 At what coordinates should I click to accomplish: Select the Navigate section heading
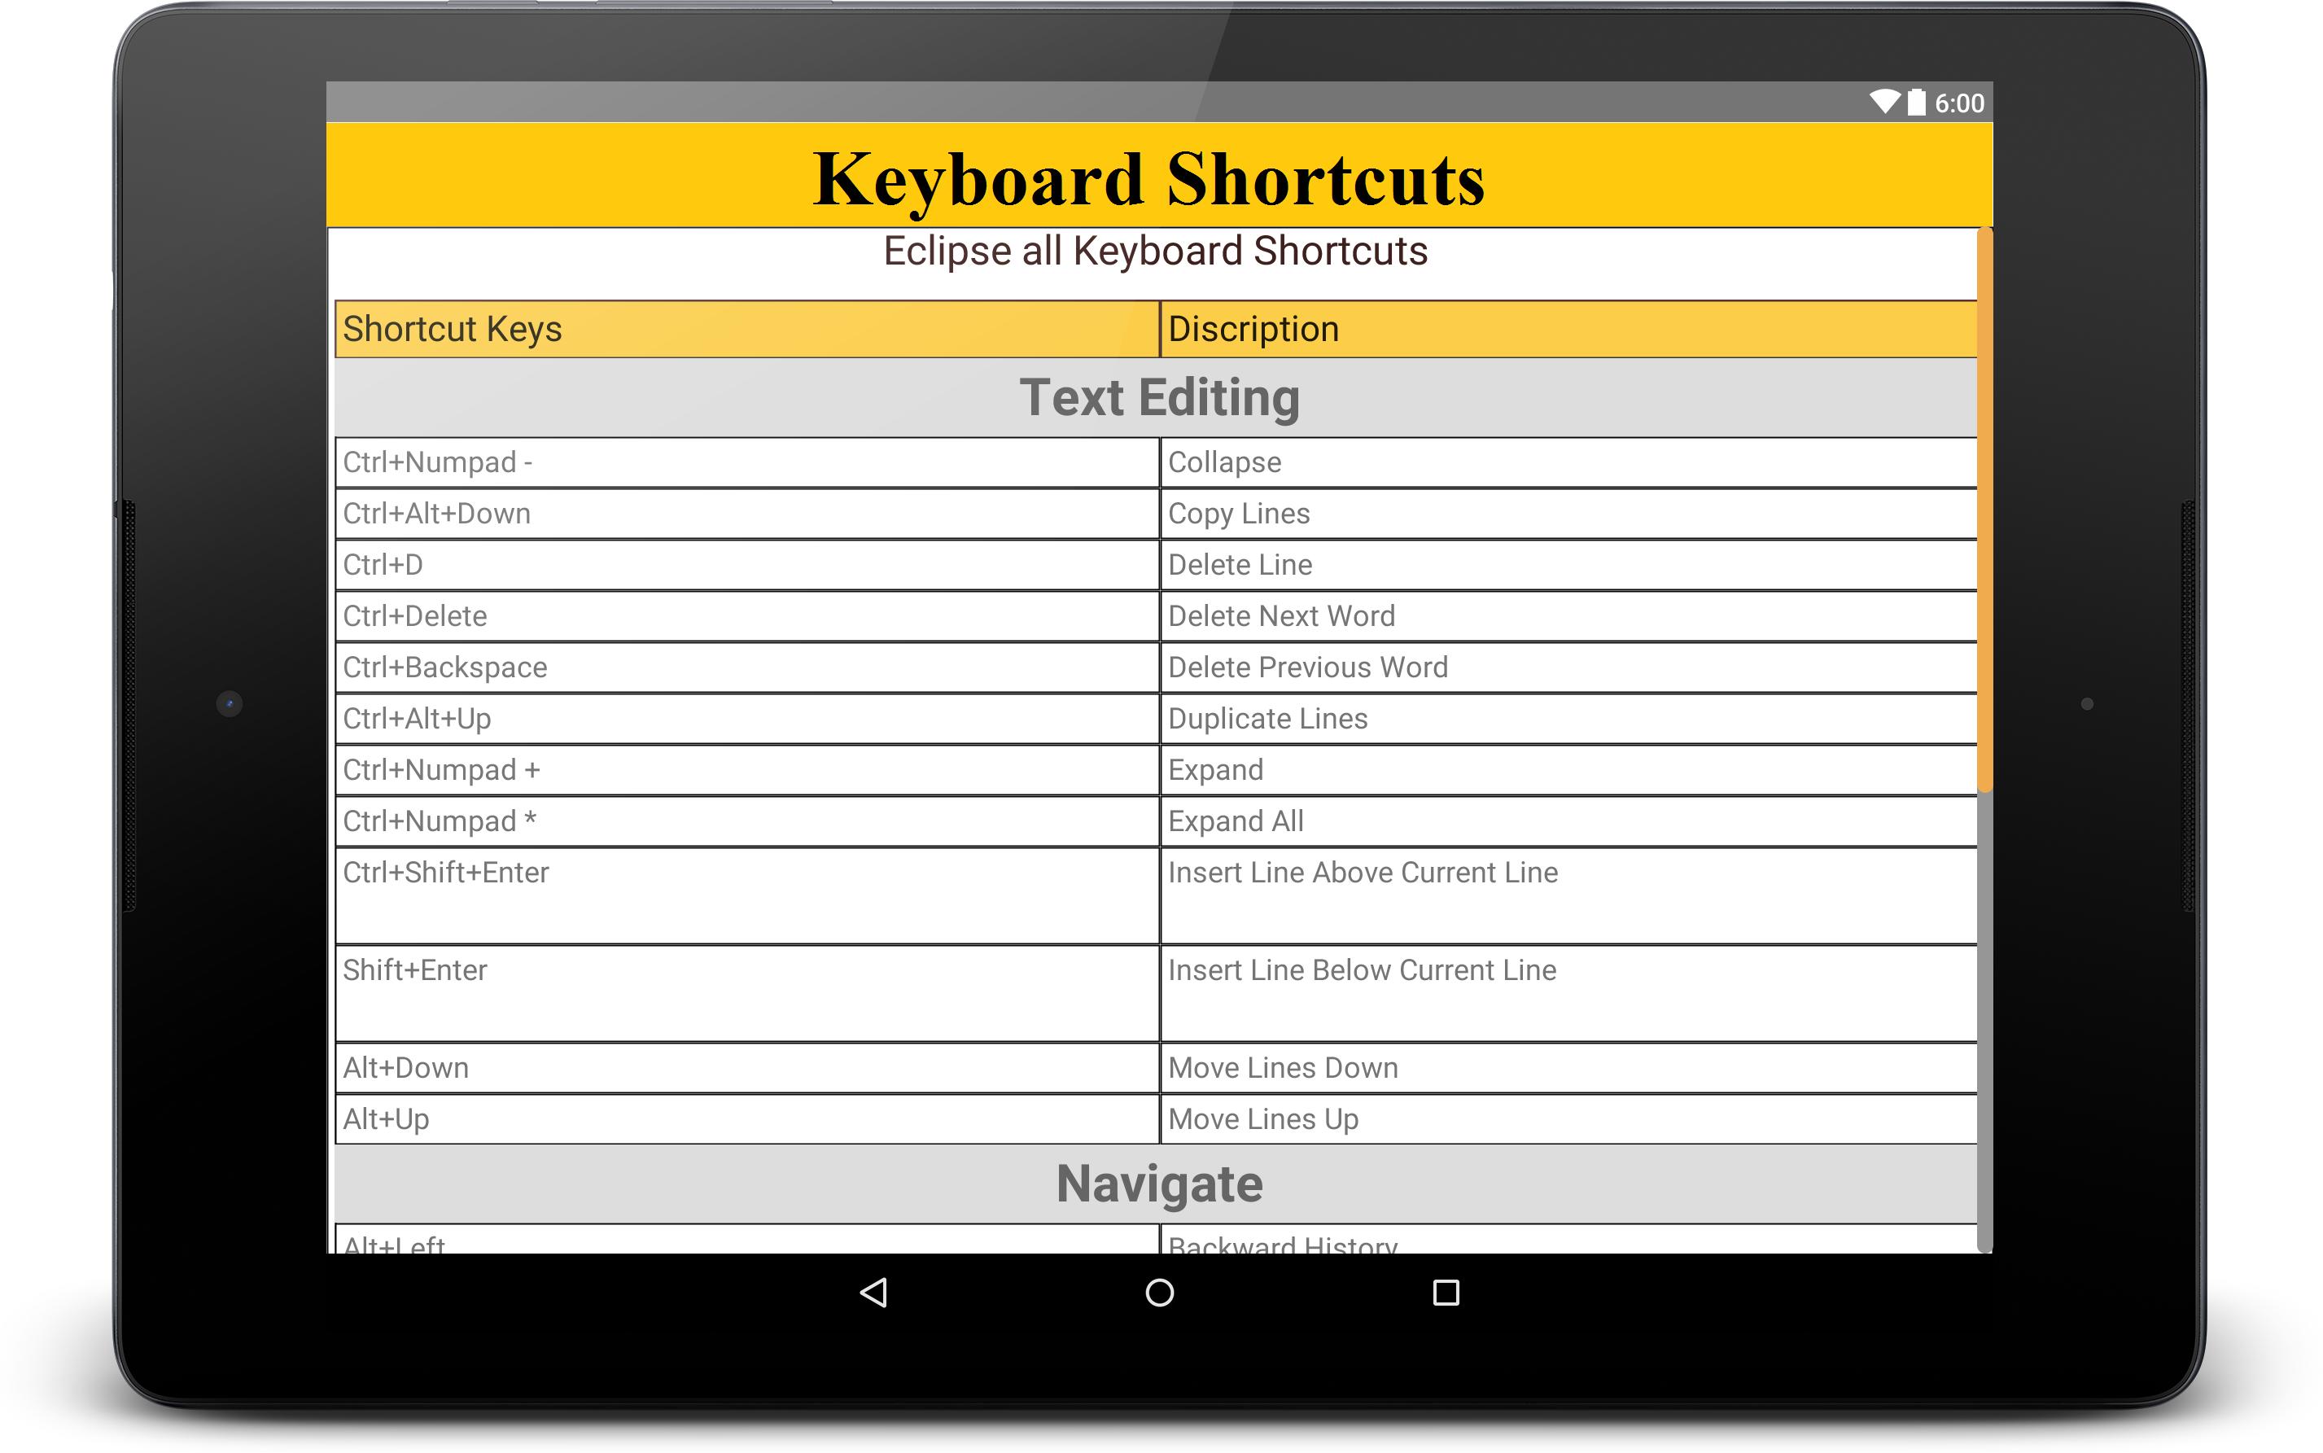(1160, 1183)
